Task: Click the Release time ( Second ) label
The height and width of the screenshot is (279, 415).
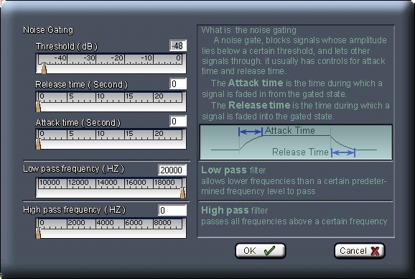Action: (82, 85)
